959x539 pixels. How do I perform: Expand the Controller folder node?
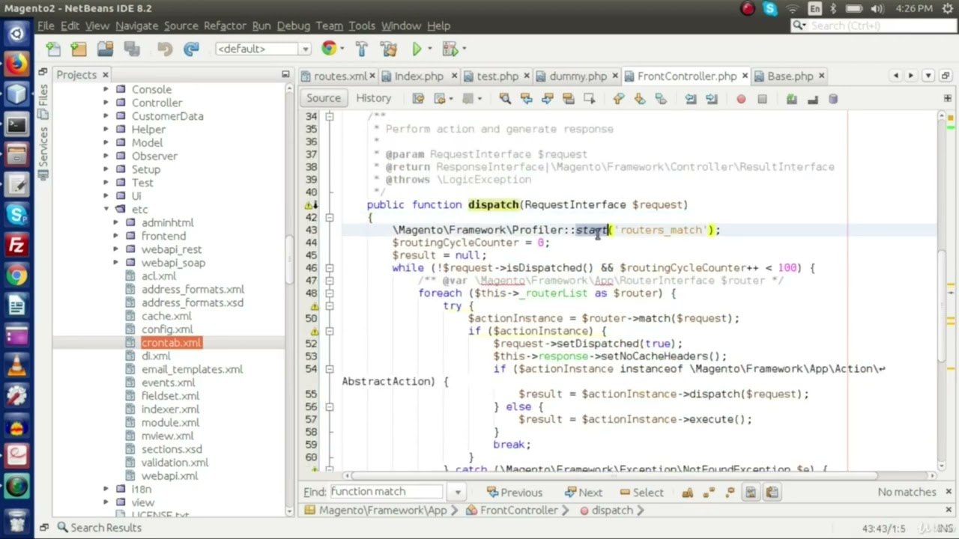[106, 103]
